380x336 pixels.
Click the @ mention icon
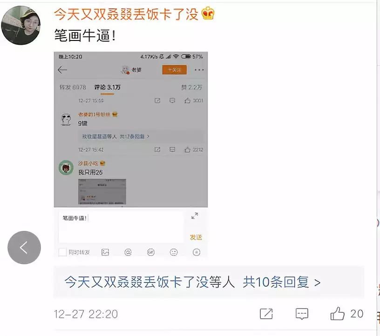tap(128, 252)
